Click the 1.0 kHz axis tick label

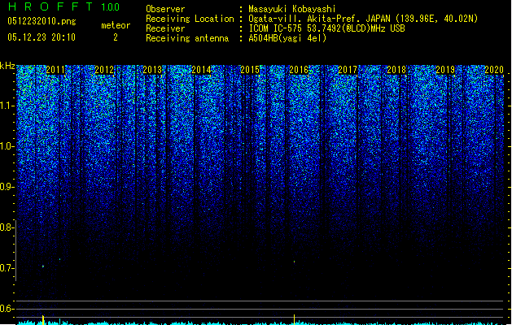7,146
